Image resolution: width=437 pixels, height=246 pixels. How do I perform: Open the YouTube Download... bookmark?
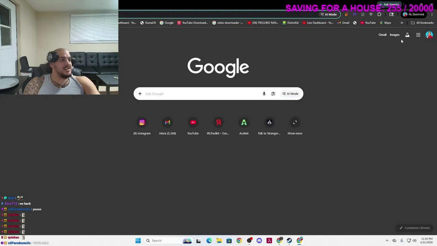(x=193, y=23)
